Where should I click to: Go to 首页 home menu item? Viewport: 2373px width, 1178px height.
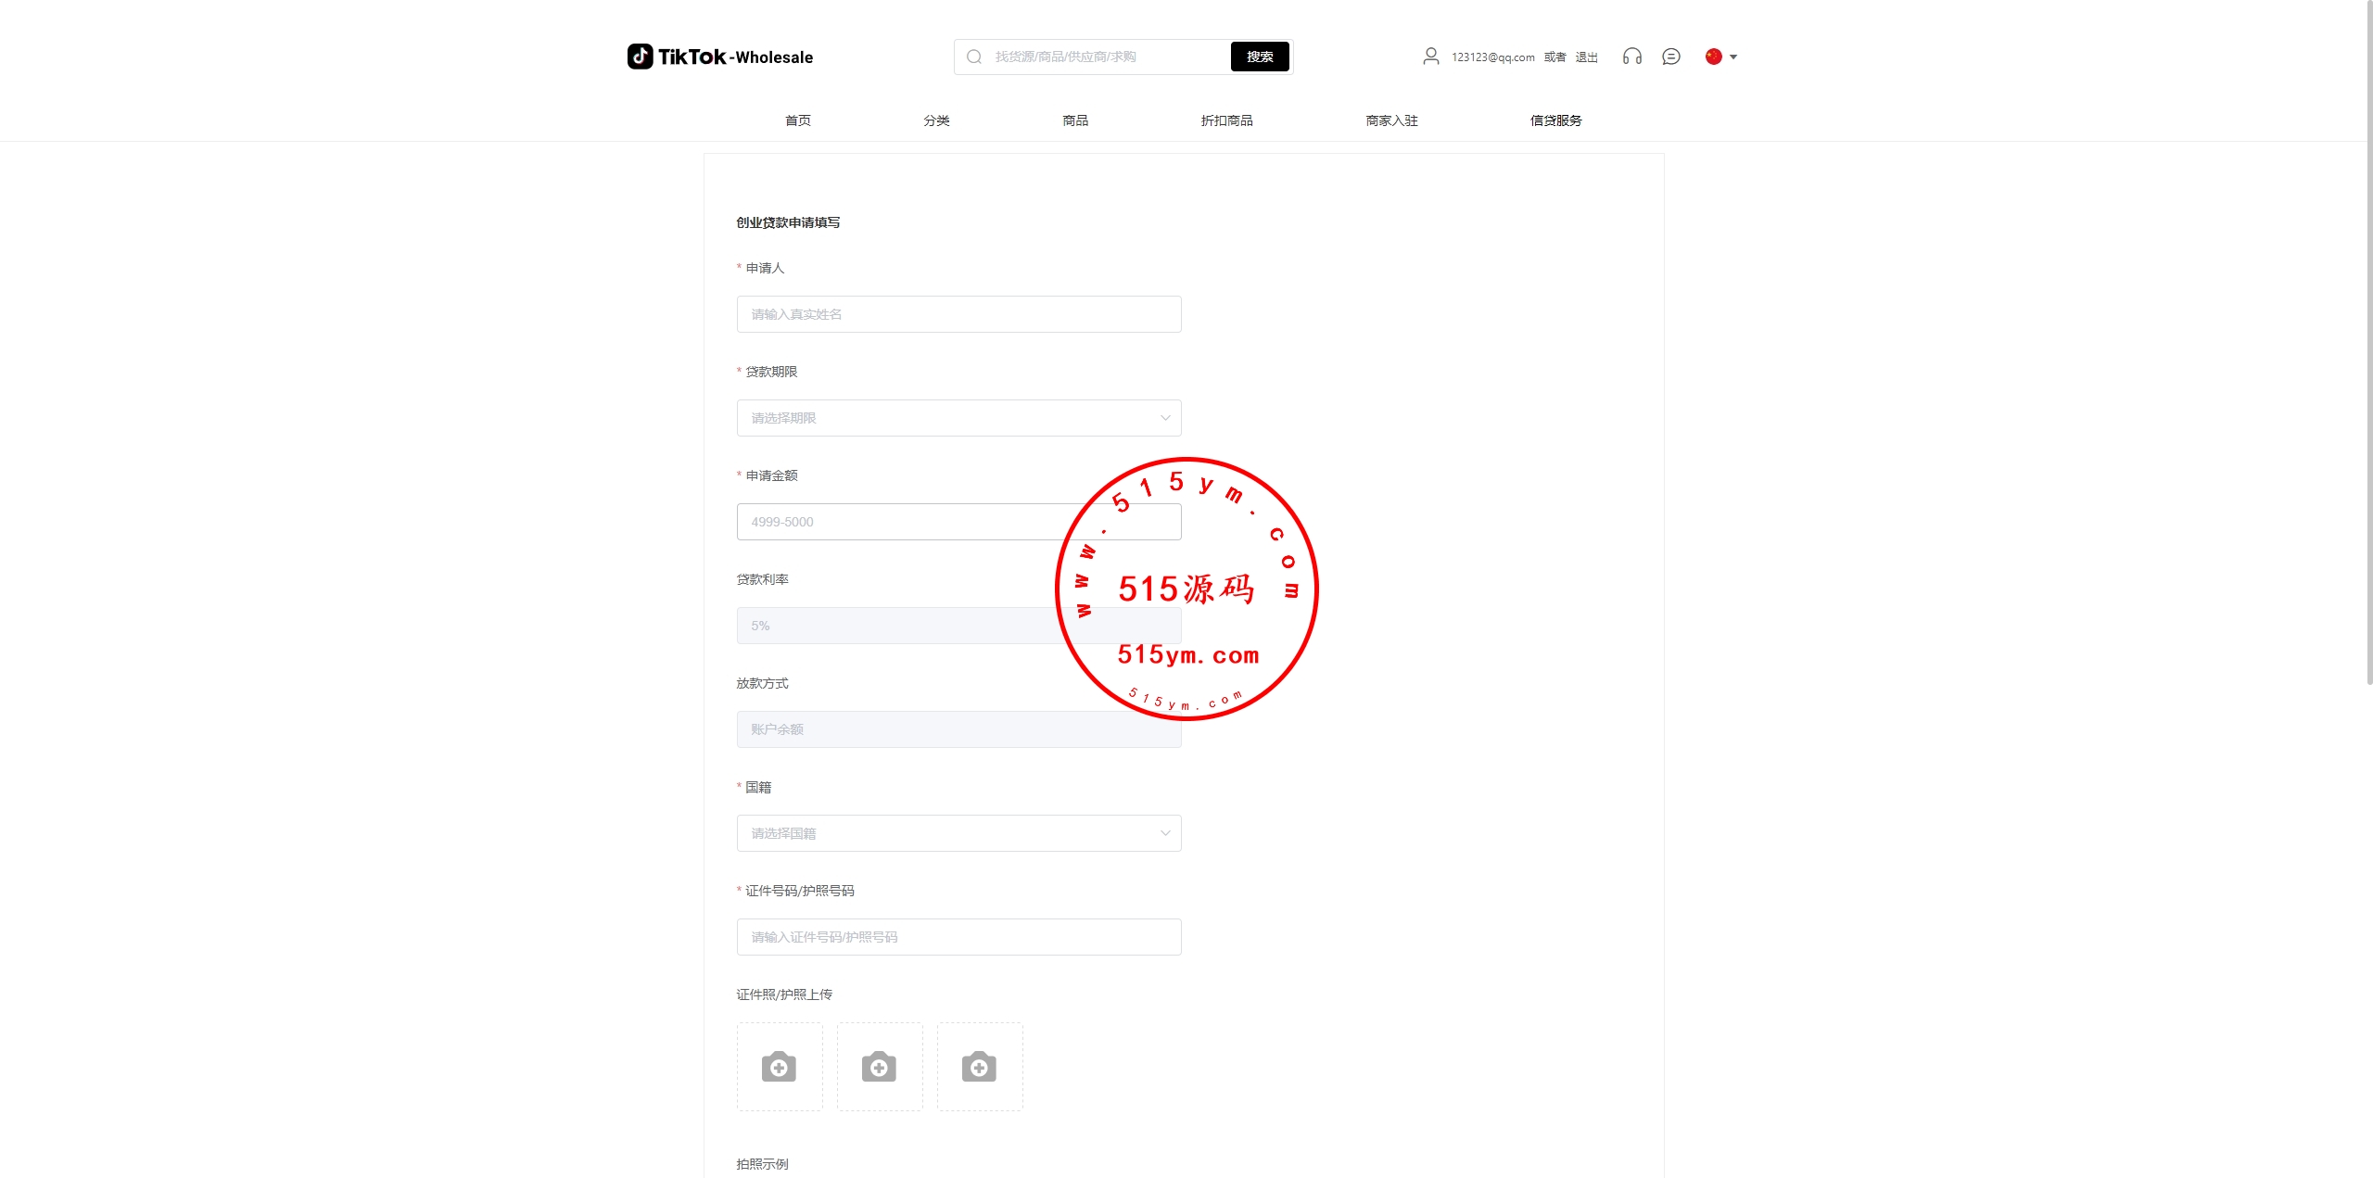pos(797,120)
